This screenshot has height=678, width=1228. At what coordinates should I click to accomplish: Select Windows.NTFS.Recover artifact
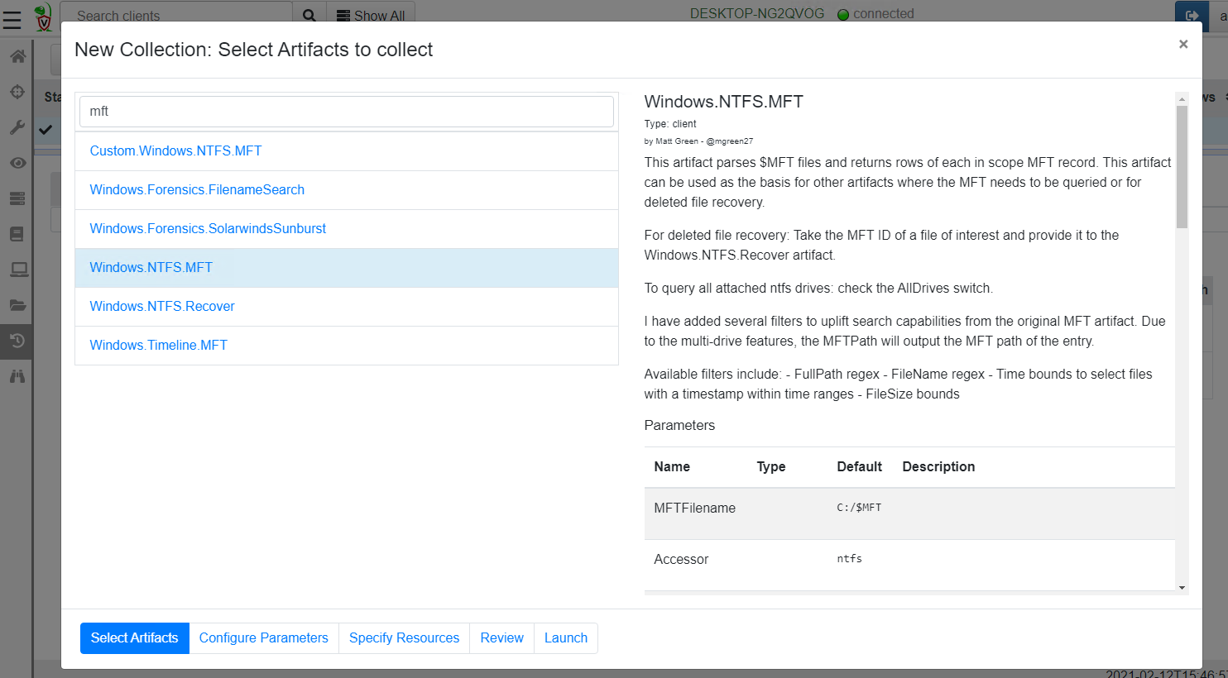tap(162, 307)
